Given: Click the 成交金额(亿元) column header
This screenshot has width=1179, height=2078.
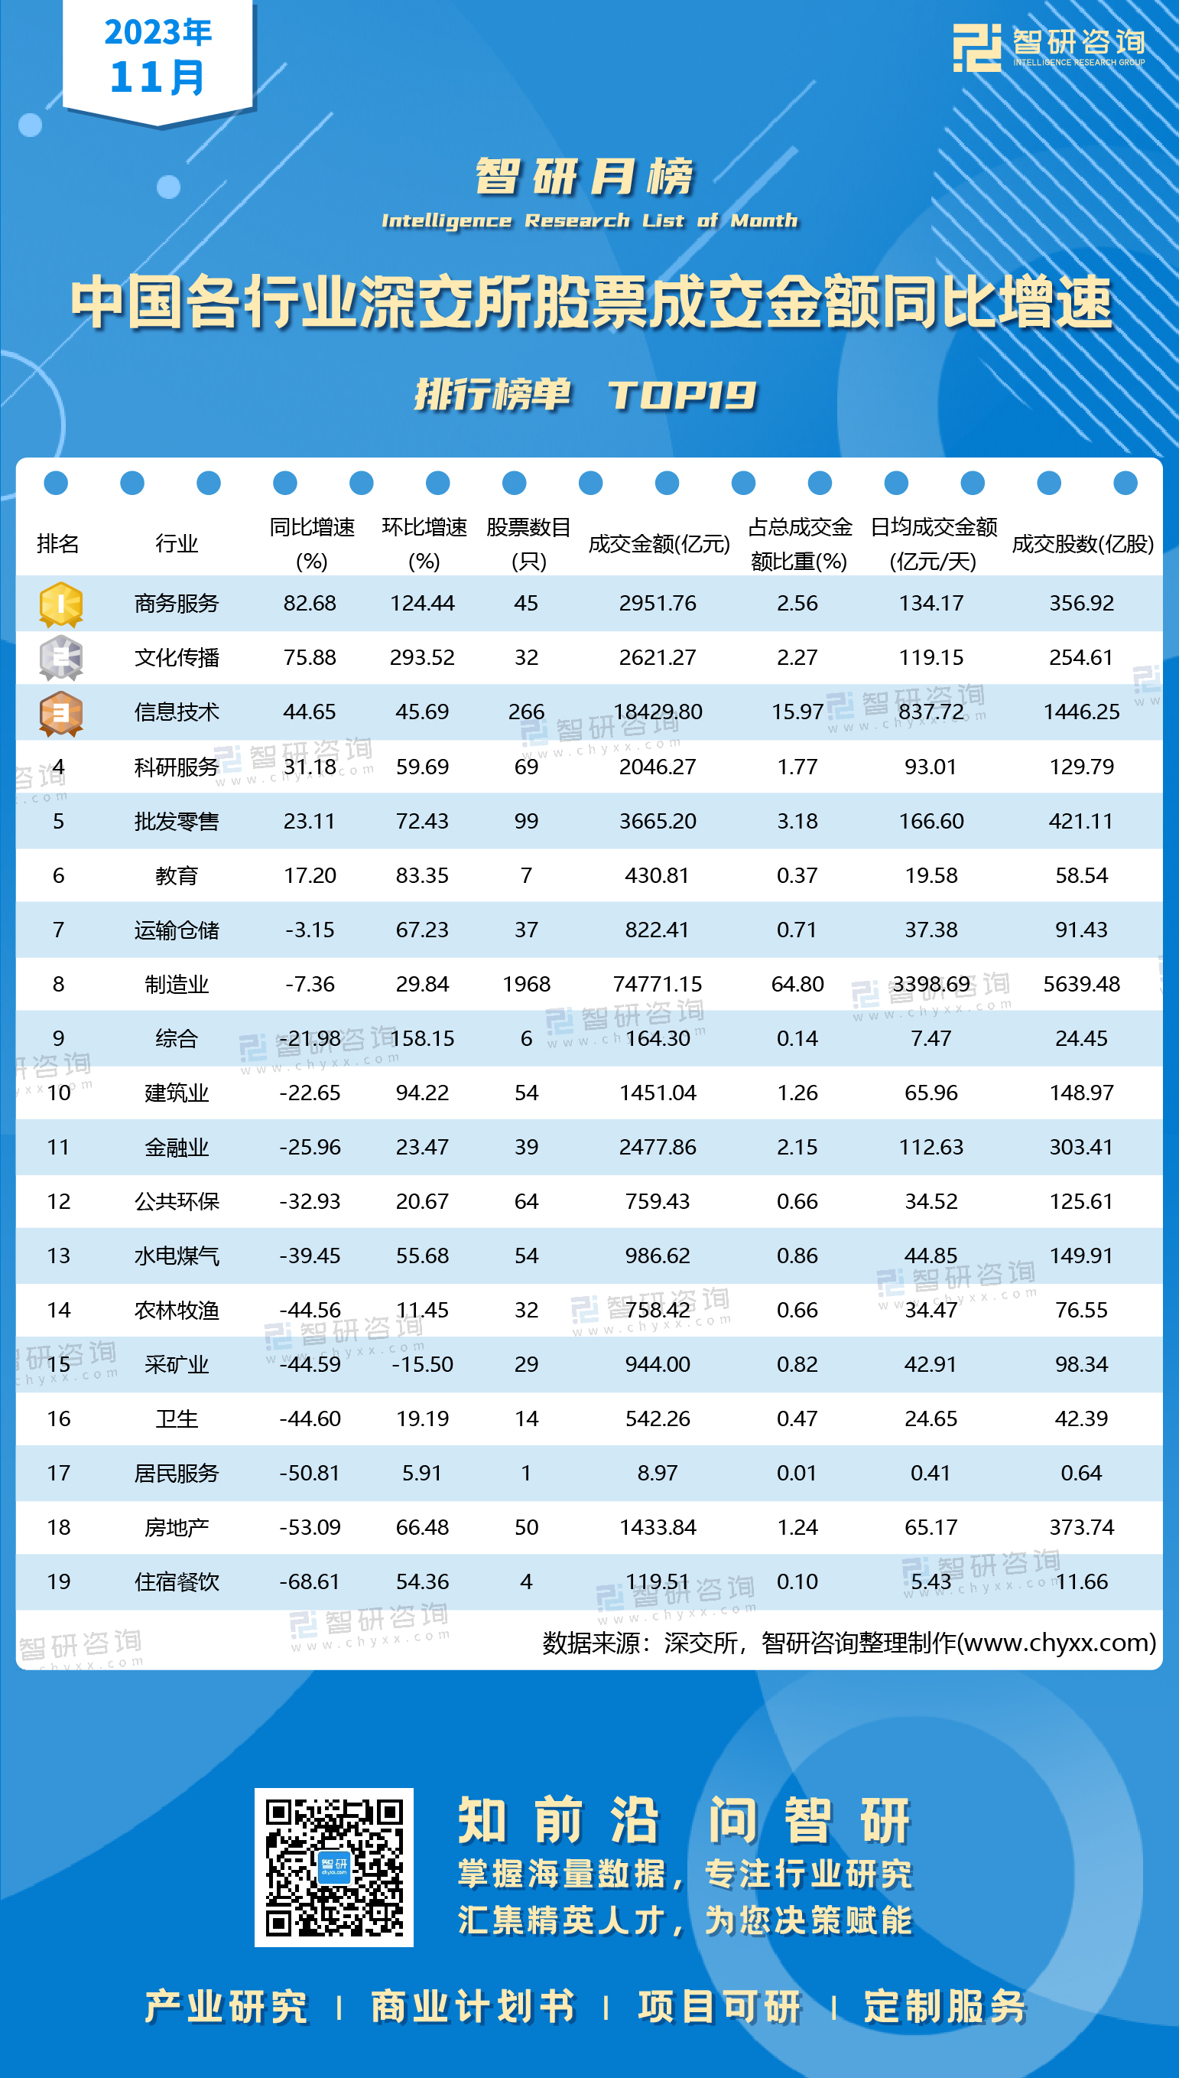Looking at the screenshot, I should coord(658,544).
